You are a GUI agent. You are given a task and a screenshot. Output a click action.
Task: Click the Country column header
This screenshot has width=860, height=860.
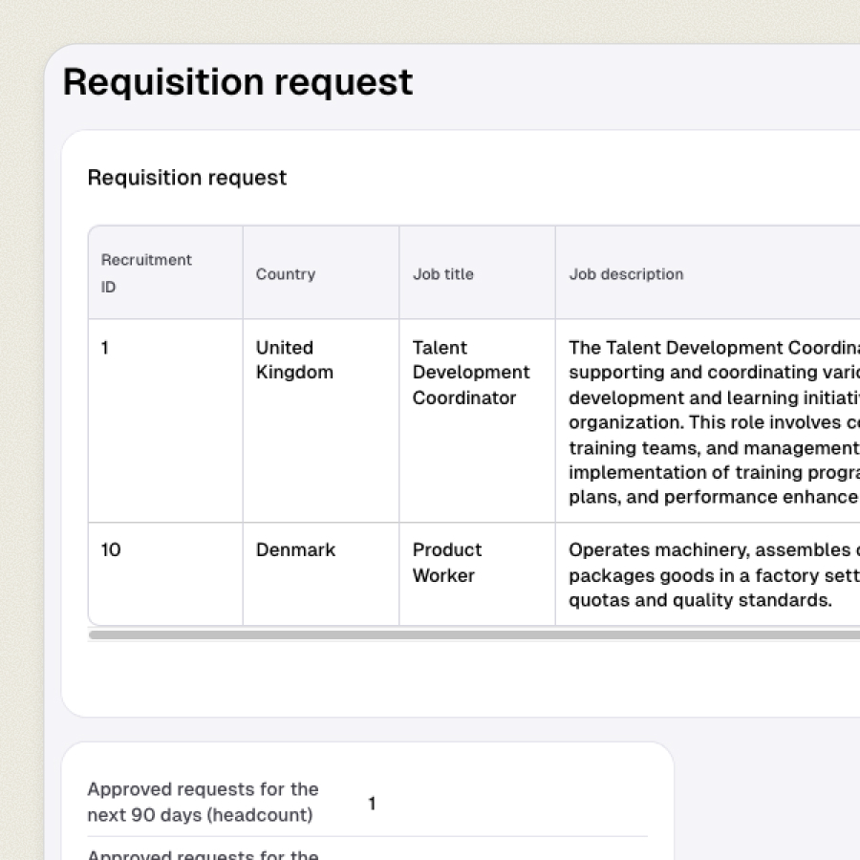(x=285, y=274)
